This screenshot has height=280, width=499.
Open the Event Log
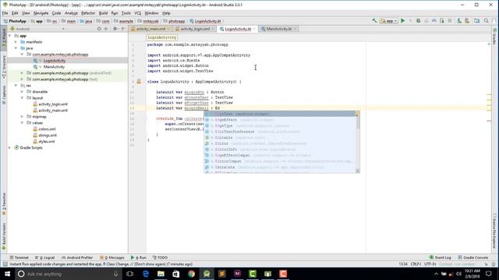click(x=441, y=257)
